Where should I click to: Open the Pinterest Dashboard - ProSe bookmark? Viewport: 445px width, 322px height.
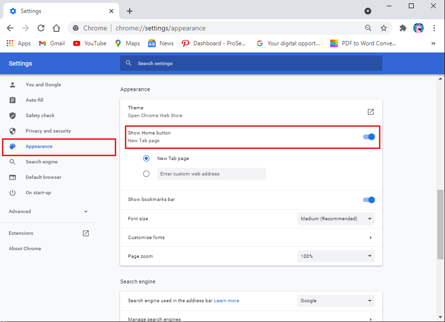click(214, 43)
